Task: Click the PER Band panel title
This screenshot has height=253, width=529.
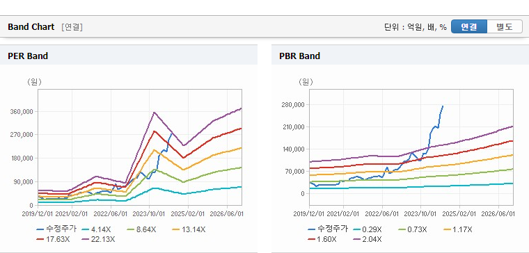Action: coord(28,56)
